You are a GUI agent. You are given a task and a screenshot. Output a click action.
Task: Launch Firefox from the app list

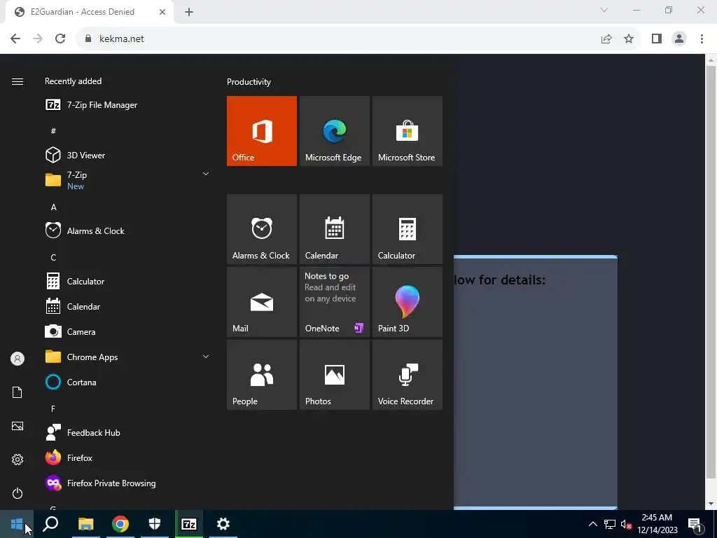128,457
